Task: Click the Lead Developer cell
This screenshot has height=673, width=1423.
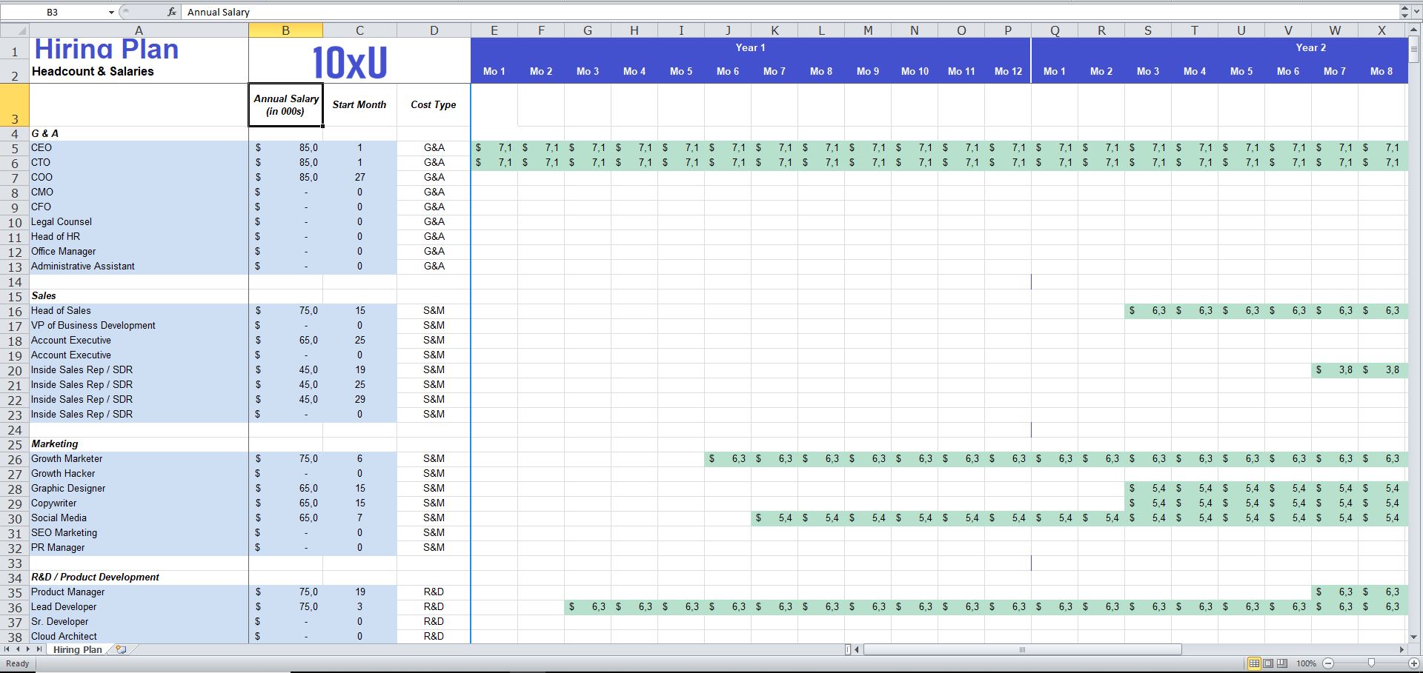Action: coord(139,607)
